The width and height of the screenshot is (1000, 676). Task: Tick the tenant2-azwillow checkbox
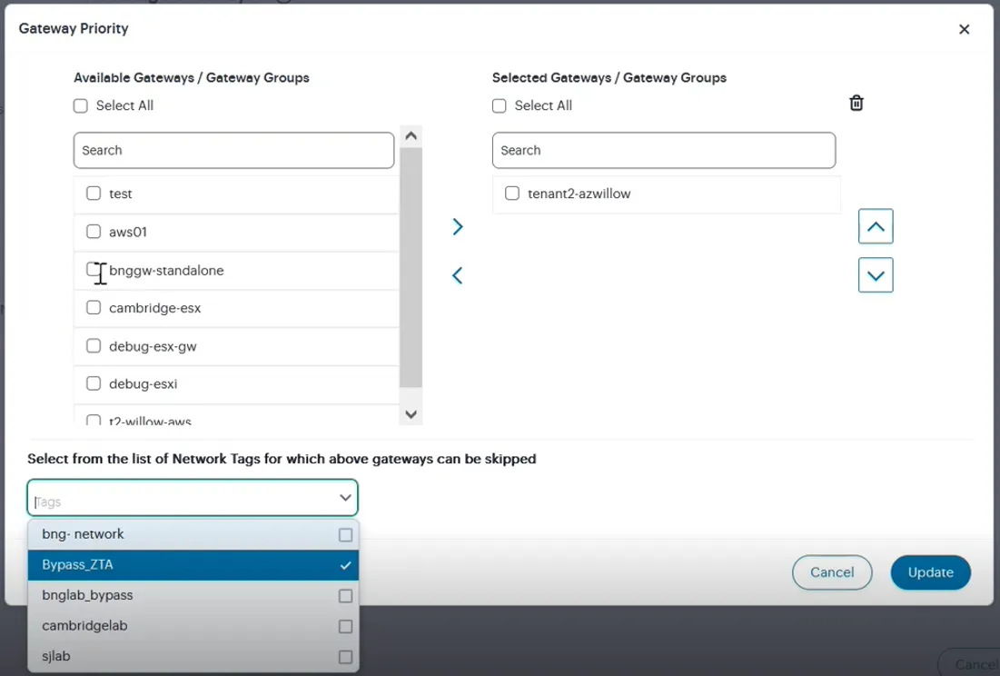(512, 194)
